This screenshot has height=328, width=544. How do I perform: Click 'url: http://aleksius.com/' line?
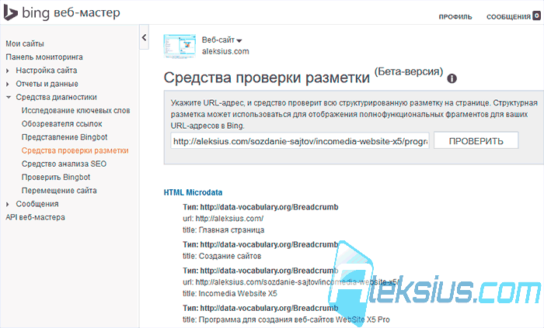tap(223, 219)
